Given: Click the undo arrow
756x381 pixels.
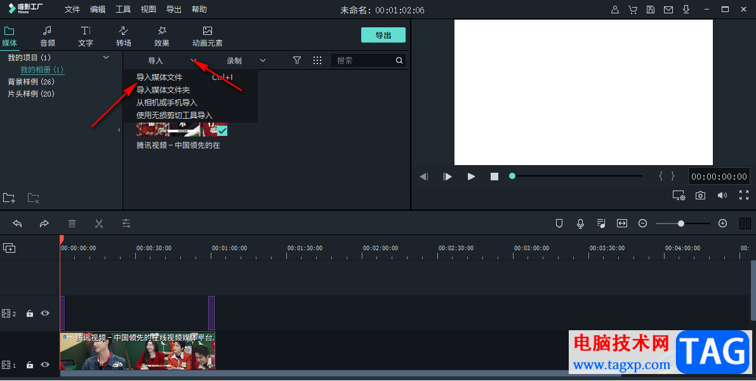Looking at the screenshot, I should coord(17,224).
